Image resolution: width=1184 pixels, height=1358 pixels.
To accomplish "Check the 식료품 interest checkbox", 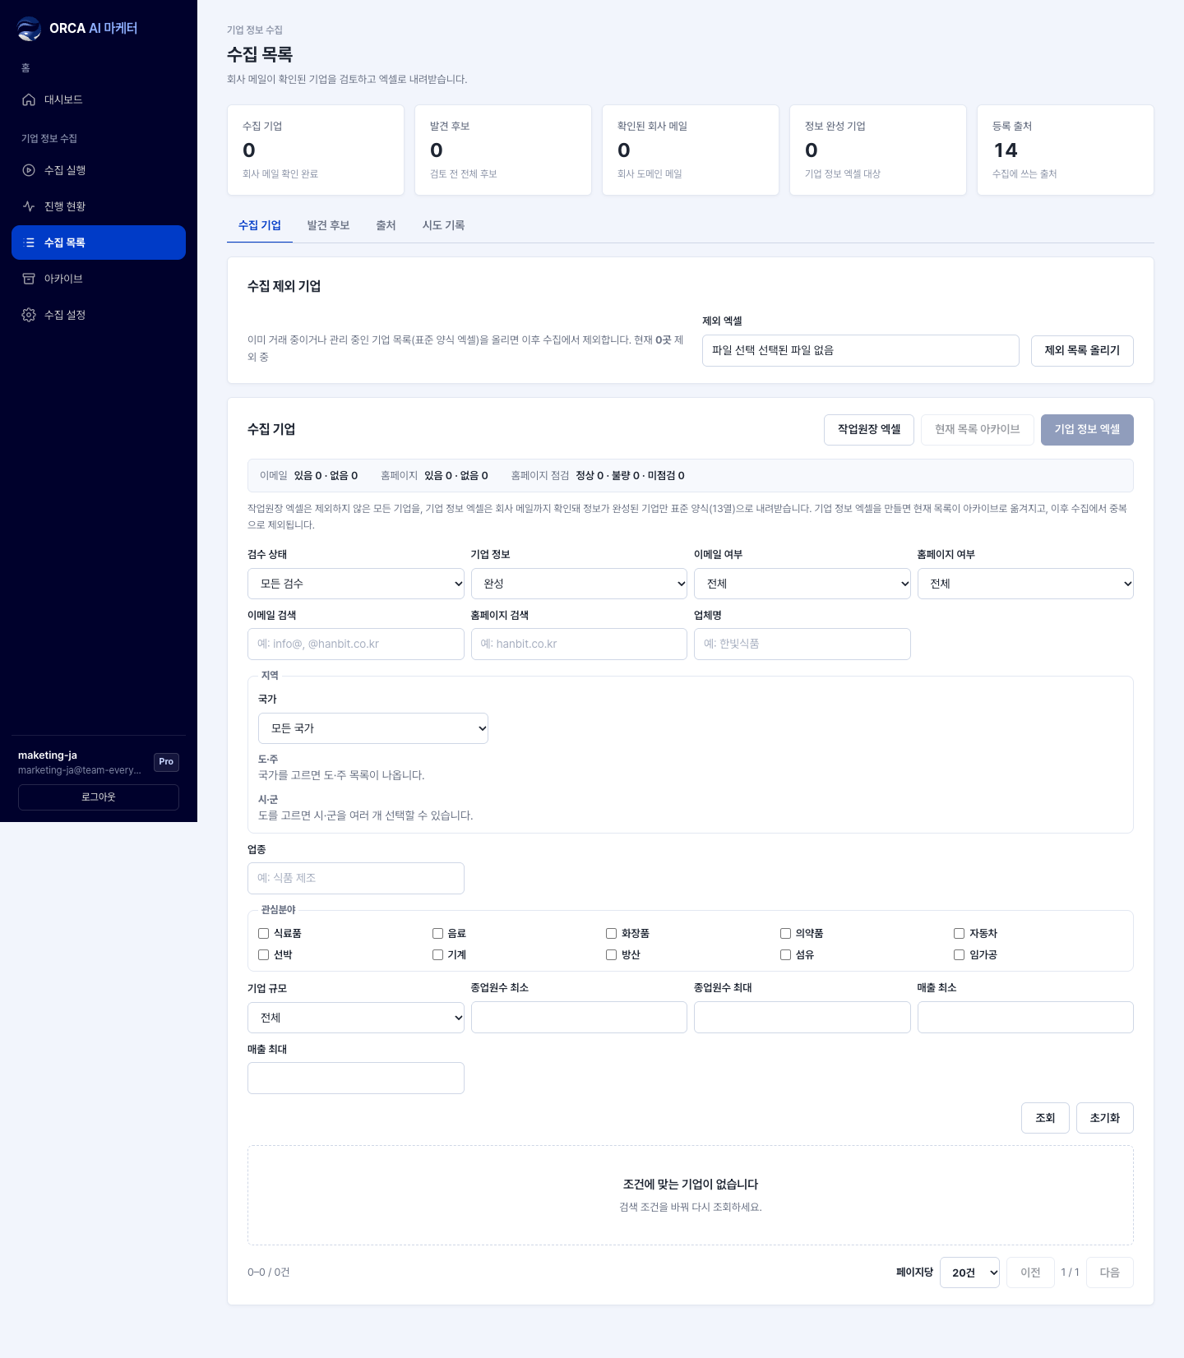I will pyautogui.click(x=264, y=933).
